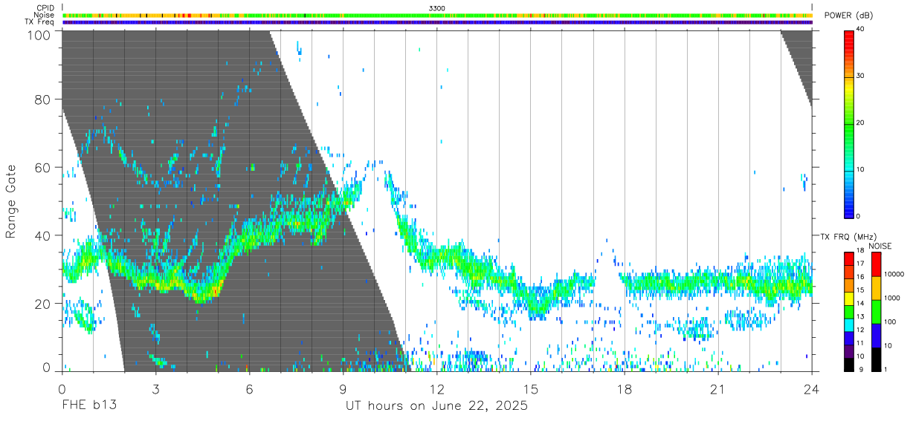
Task: Click the 12 hour tick on time axis
Action: coord(437,389)
